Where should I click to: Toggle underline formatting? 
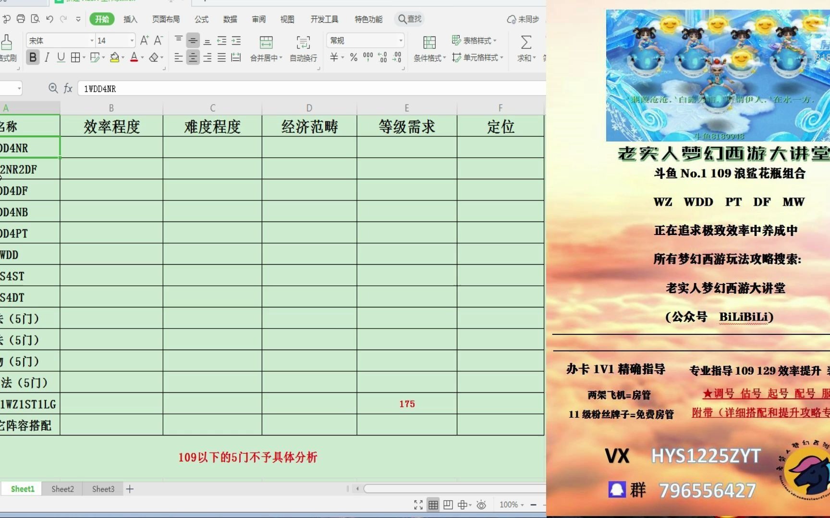coord(61,58)
